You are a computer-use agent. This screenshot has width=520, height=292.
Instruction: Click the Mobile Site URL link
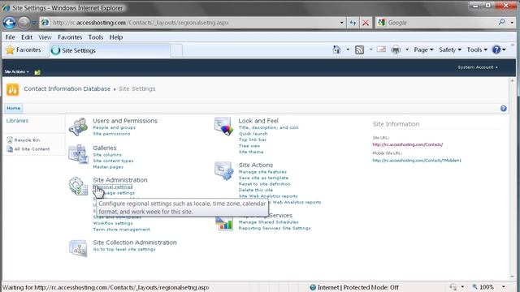point(417,161)
